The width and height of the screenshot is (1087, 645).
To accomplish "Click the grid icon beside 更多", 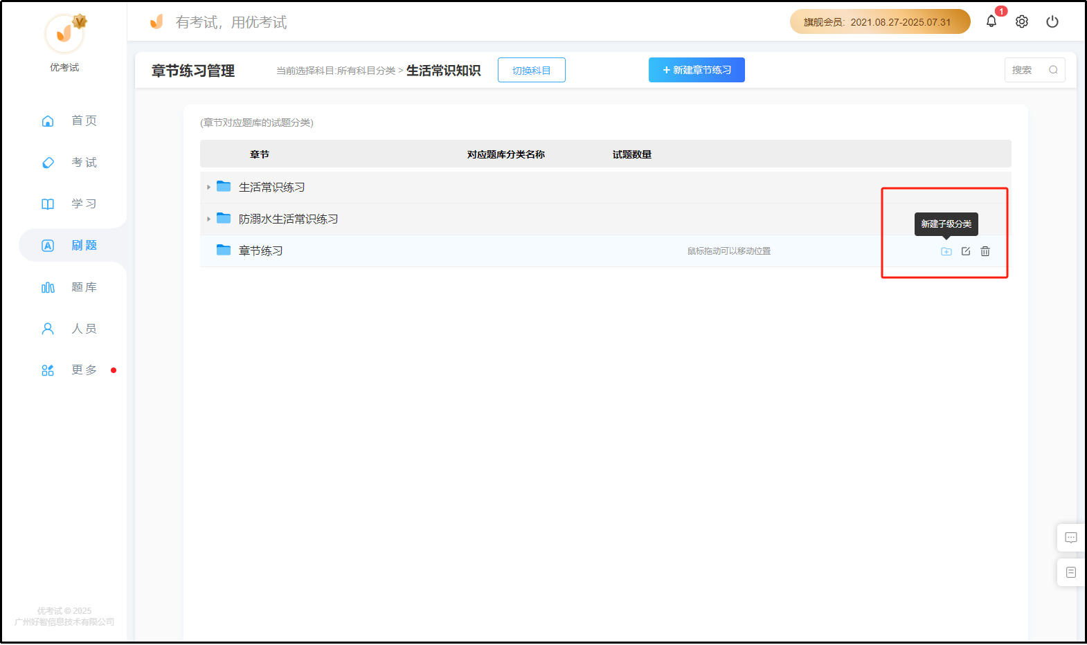I will coord(48,370).
